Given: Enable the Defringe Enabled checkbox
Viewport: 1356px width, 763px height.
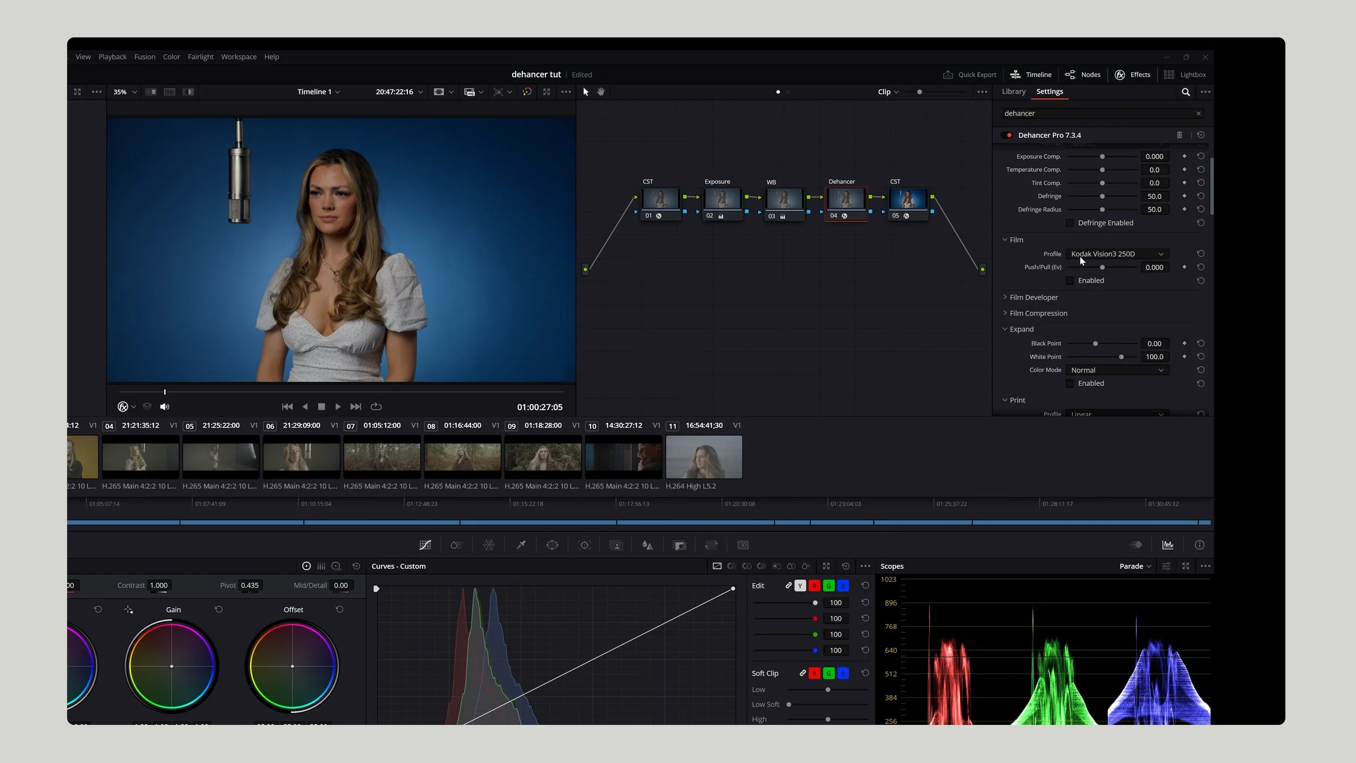Looking at the screenshot, I should point(1070,223).
